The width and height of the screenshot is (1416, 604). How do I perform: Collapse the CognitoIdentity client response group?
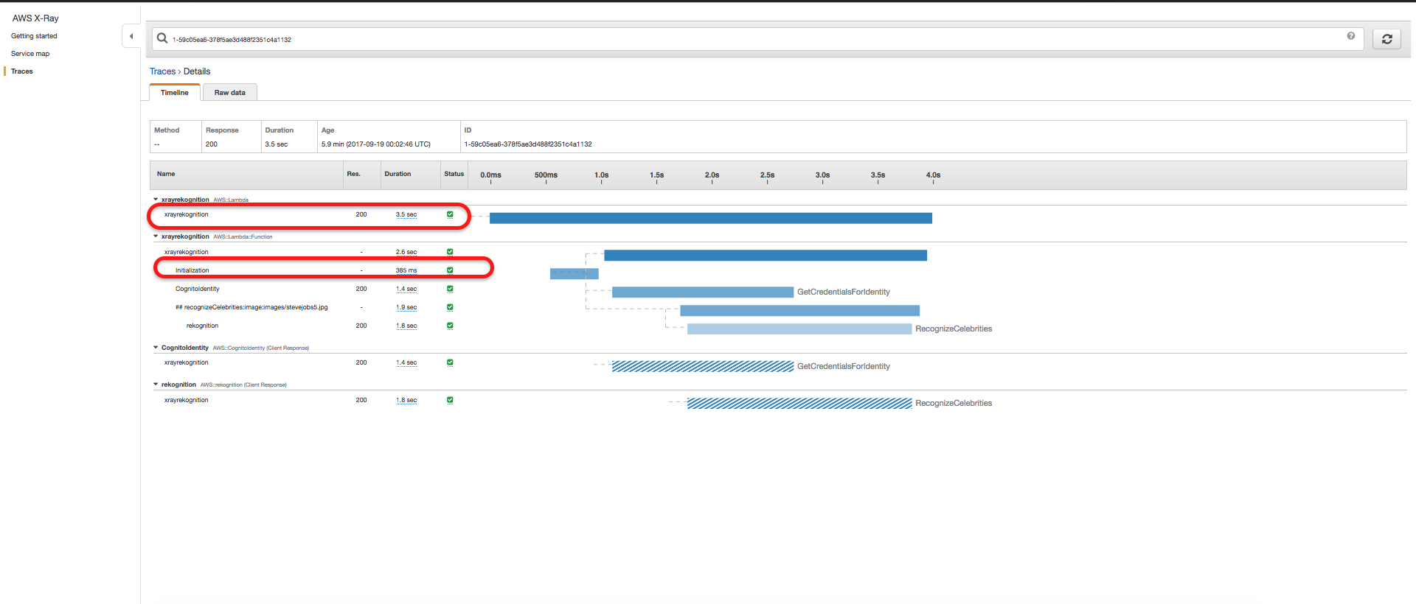(156, 348)
